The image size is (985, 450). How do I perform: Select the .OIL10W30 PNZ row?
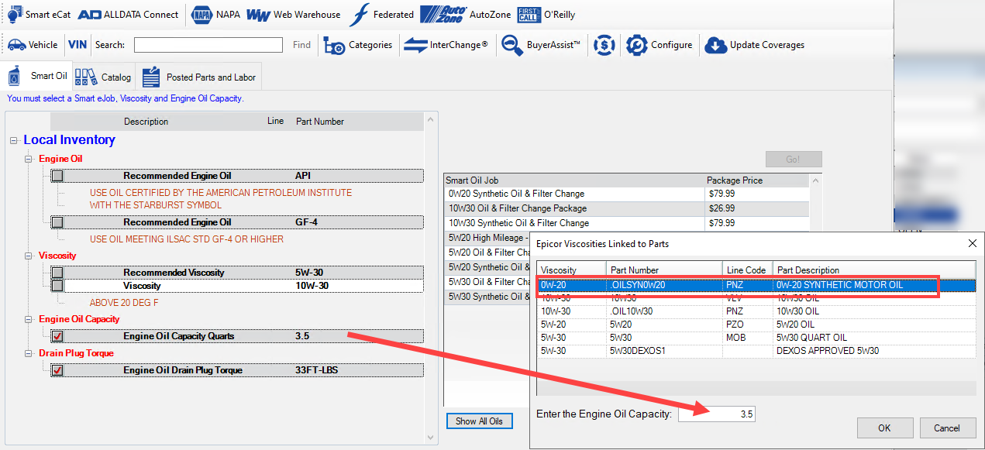pyautogui.click(x=756, y=311)
